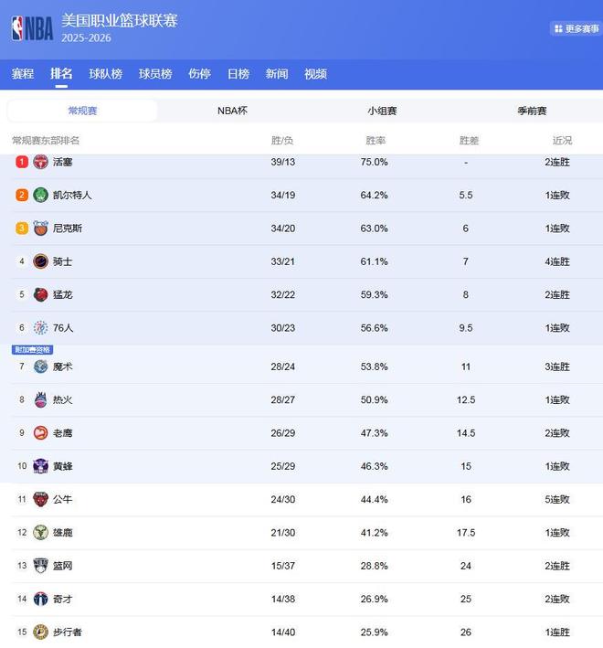Screen dimensions: 603x648
Task: Click the 76ers (76人) team logo
Action: [x=40, y=327]
